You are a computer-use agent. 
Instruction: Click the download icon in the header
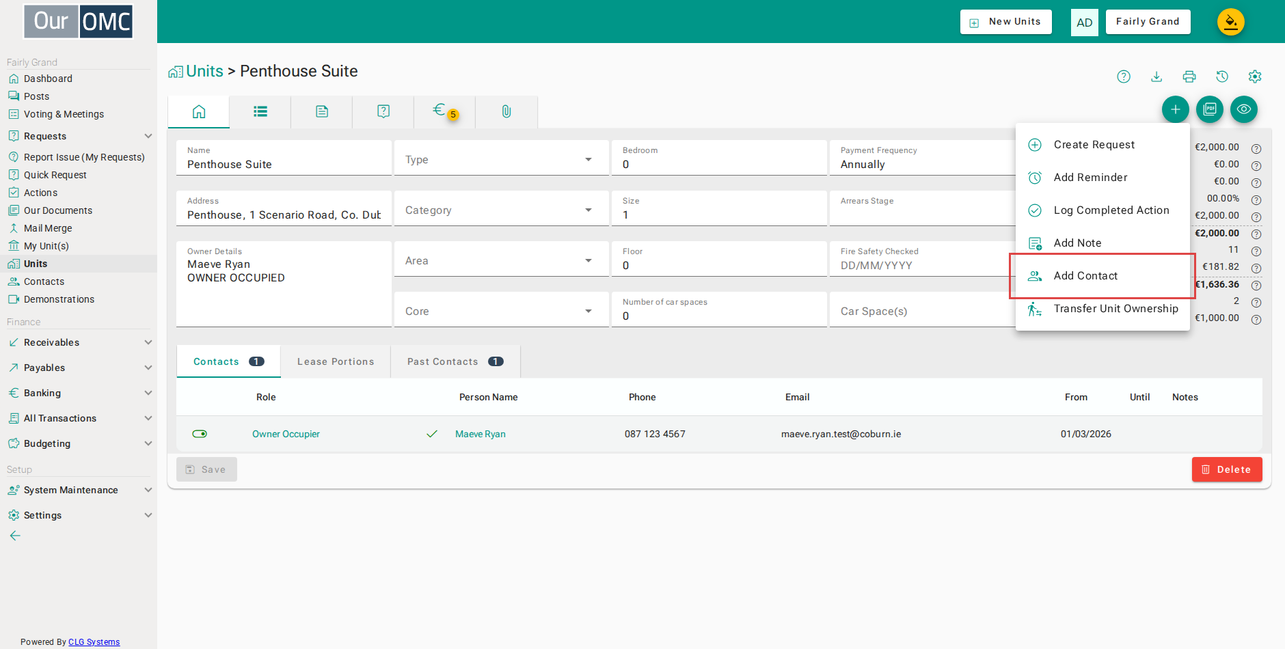point(1156,77)
